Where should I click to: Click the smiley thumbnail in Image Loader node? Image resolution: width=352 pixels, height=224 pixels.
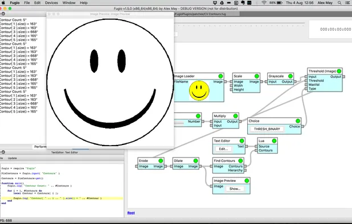(199, 90)
